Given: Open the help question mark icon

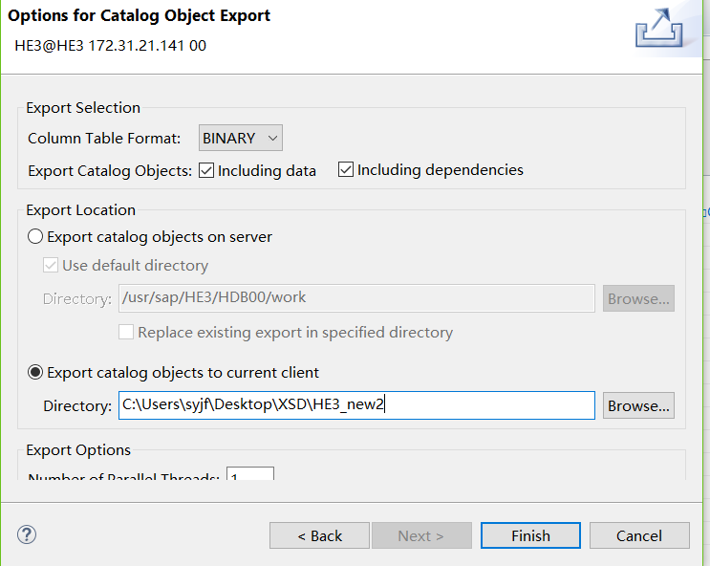Looking at the screenshot, I should point(27,534).
